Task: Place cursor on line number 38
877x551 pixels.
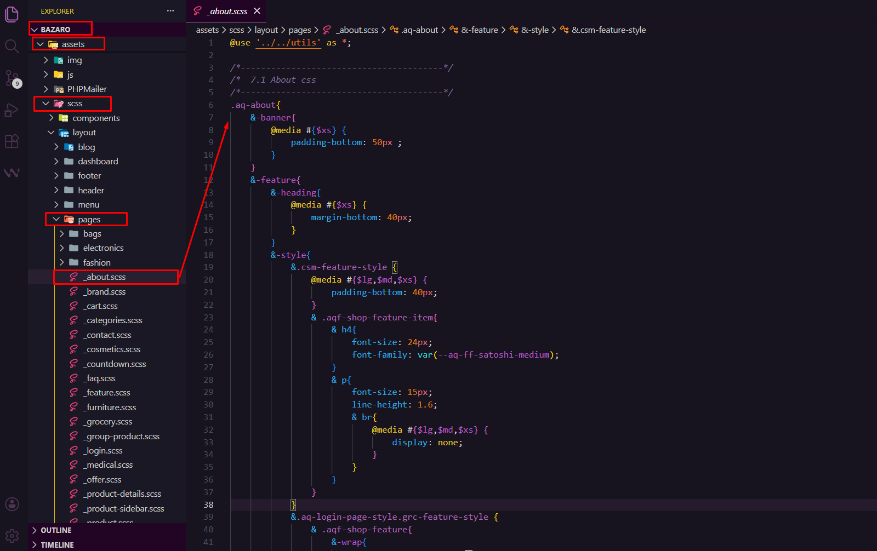Action: coord(209,504)
